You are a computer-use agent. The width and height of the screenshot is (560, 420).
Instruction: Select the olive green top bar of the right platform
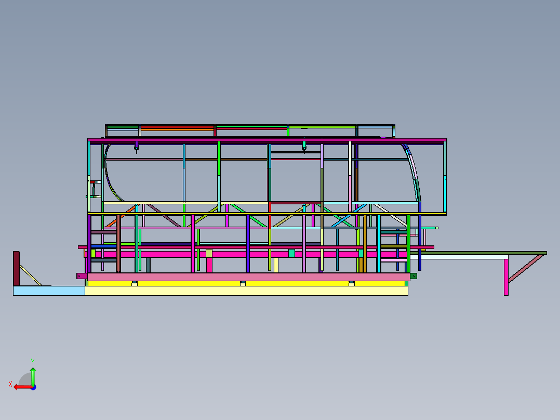coord(478,253)
